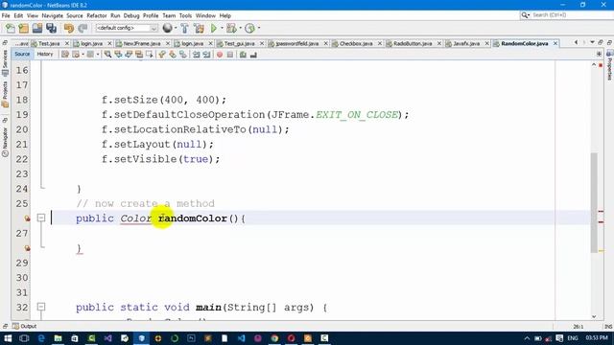
Task: Click the Stop Macro Recording icon
Action: (x=230, y=55)
